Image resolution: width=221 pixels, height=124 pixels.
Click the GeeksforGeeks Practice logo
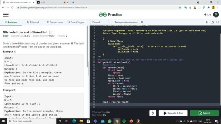pos(110,14)
